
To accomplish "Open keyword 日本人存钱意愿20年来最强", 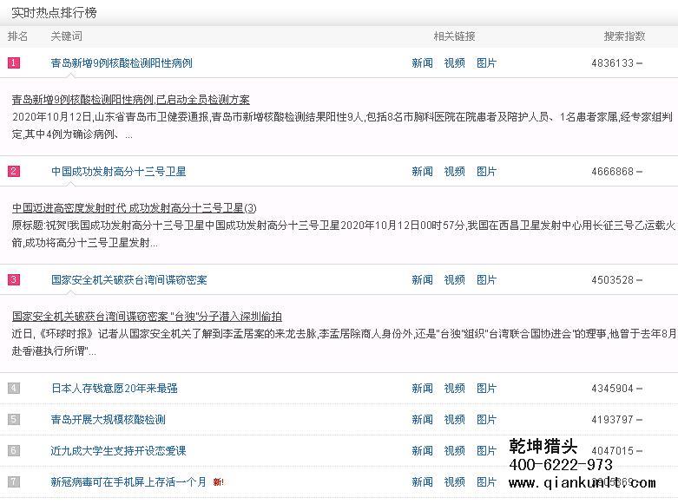I will point(114,389).
